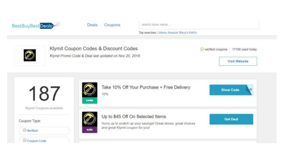
Task: Click the purple sale tag label
Action: [90, 129]
